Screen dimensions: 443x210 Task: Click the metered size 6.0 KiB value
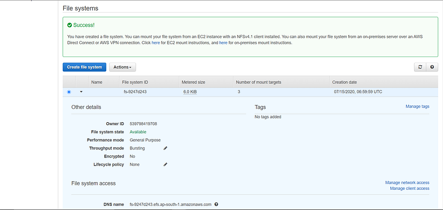[x=190, y=92]
